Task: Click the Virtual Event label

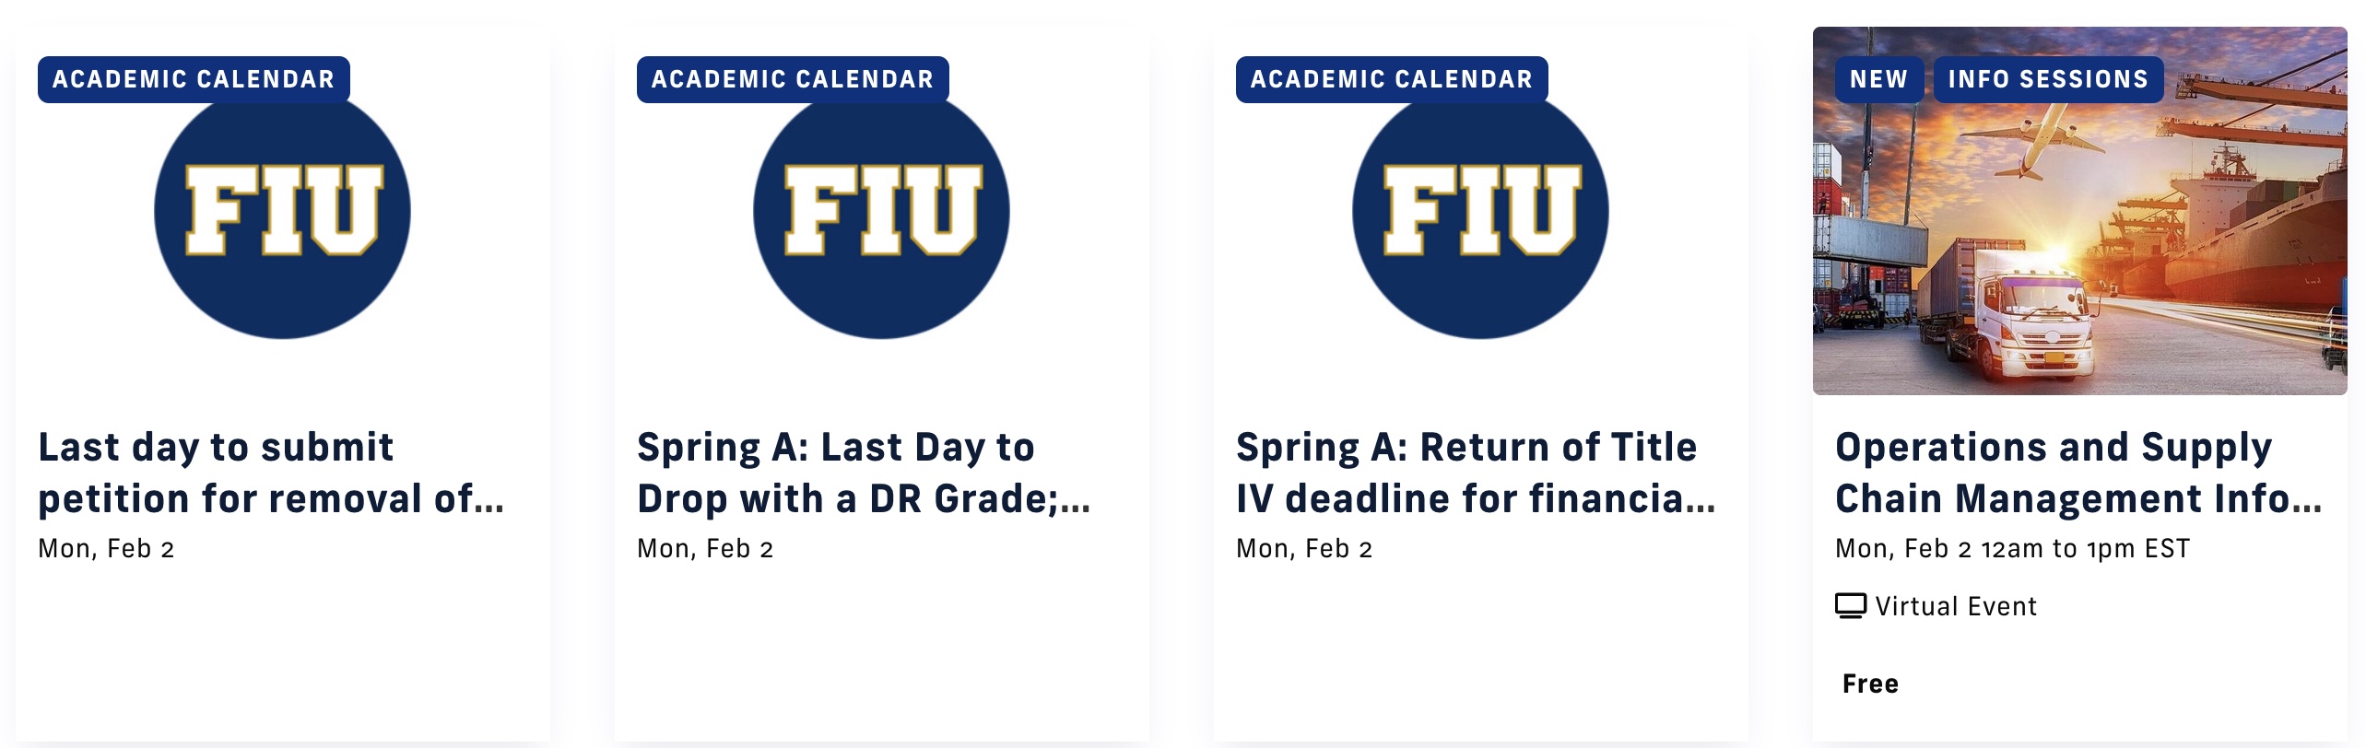Action: coord(1953,605)
